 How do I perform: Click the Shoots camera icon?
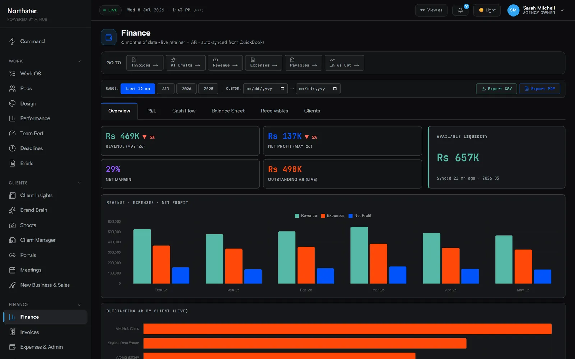coord(12,225)
